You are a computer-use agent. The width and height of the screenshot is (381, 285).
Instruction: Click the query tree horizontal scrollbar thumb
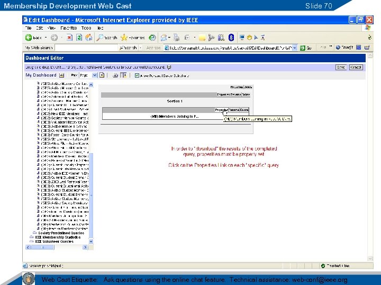[x=42, y=247]
